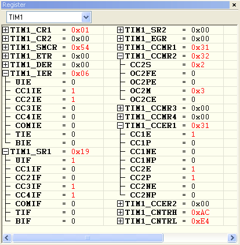Screen dimensions: 240x245
Task: Expand the TIM1_CR1 register
Action: 5,30
